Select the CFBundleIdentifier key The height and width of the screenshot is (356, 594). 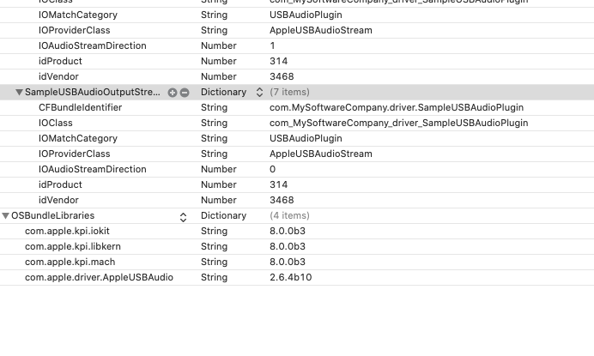(x=81, y=107)
